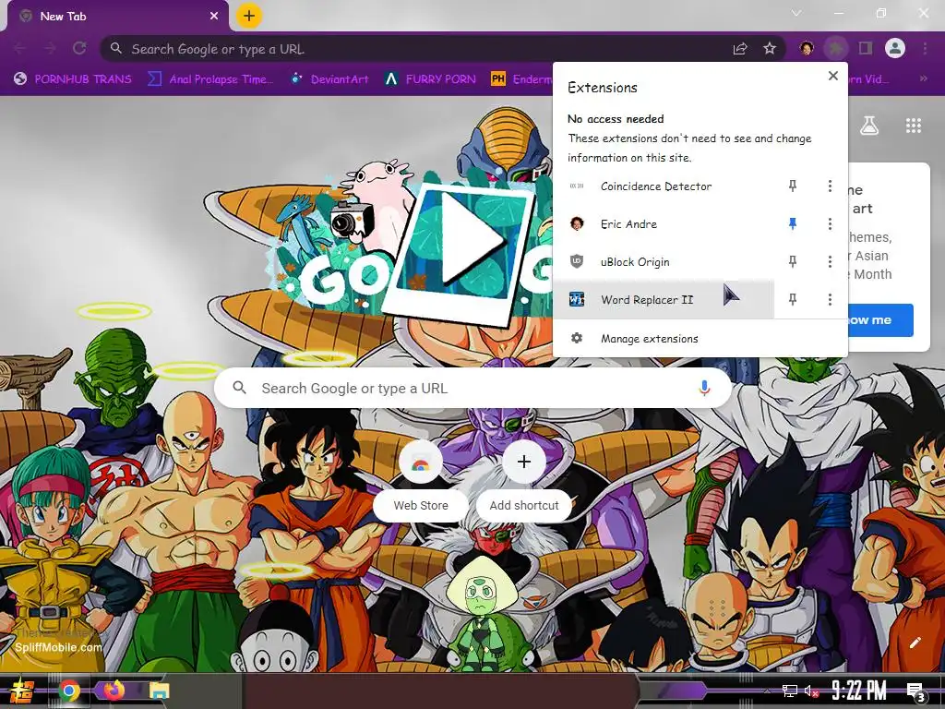This screenshot has width=945, height=709.
Task: Open the Google apps grid
Action: pos(914,126)
